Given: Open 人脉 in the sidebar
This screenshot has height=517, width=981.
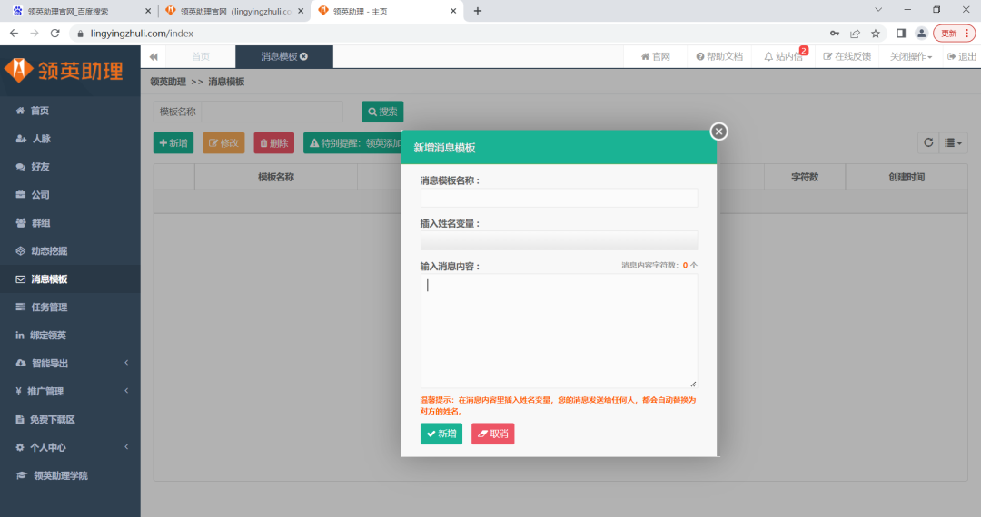Looking at the screenshot, I should click(70, 139).
